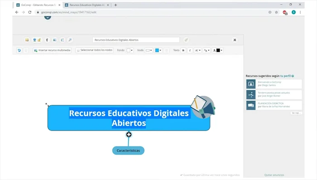Click the magnifier zoom icon
Viewport: 317px width, 180px height.
[70, 40]
